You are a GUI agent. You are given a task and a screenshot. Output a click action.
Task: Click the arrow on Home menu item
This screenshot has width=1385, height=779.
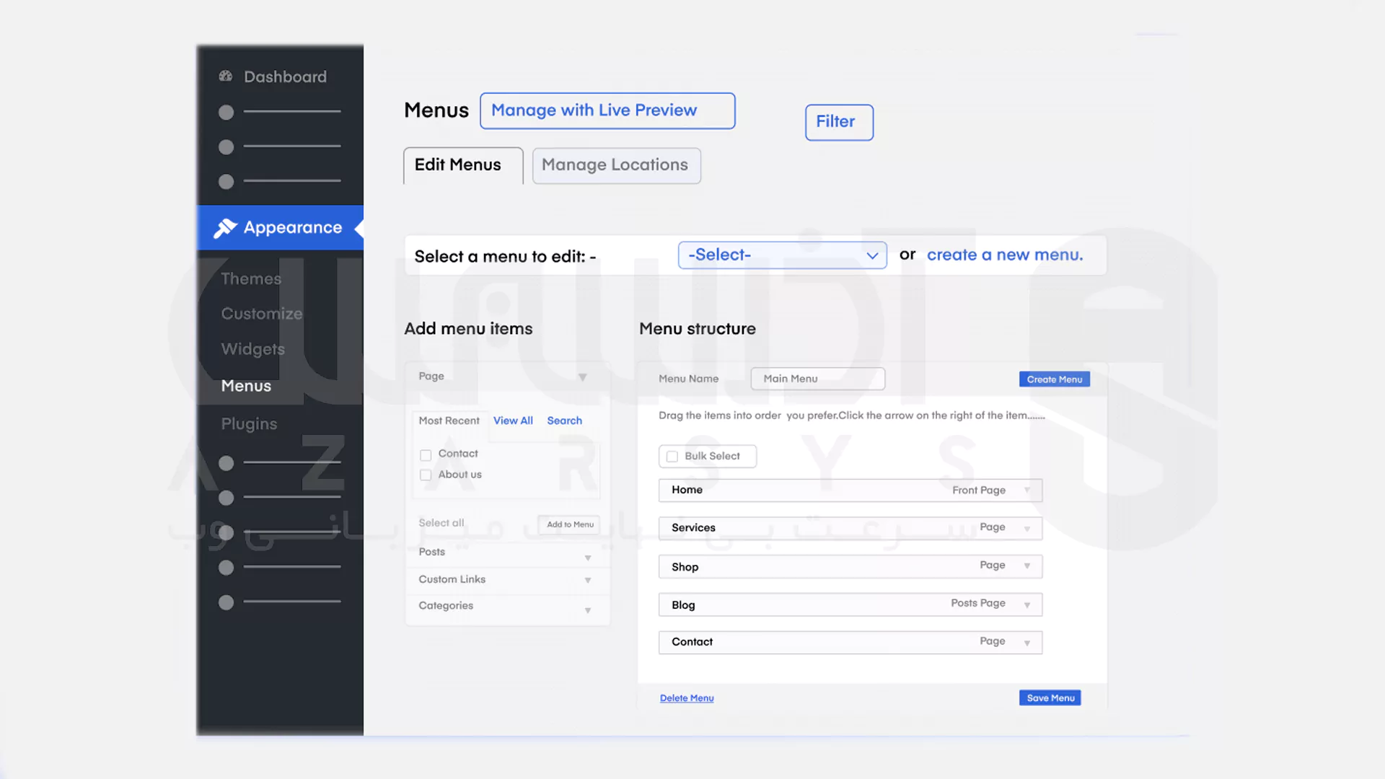click(1026, 490)
